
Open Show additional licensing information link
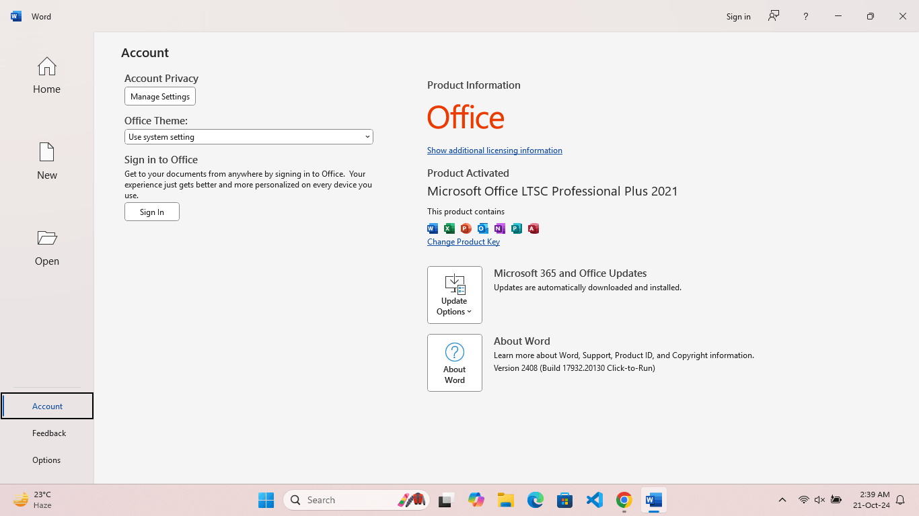[x=494, y=150]
